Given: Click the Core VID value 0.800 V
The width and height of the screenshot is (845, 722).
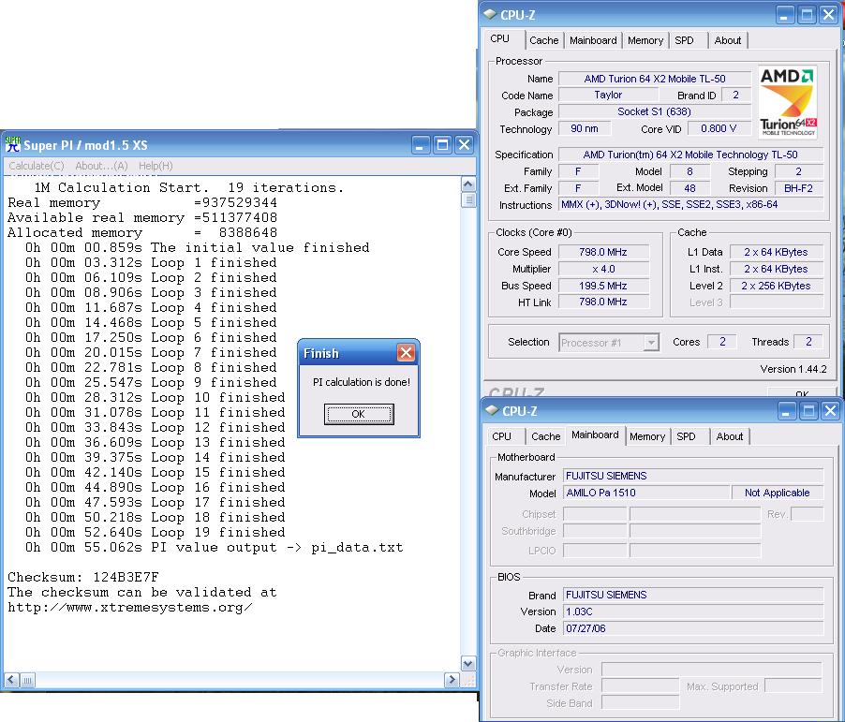Looking at the screenshot, I should tap(719, 128).
